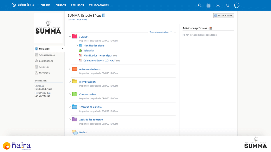The height and width of the screenshot is (152, 271).
Task: Open Calendario Escolar 2019.pdf
Action: tap(99, 60)
